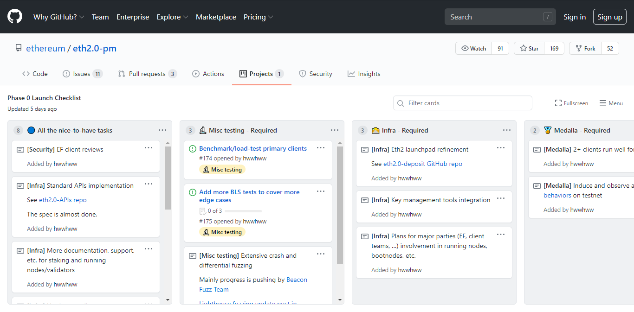Expand the Why GitHub? dropdown
The width and height of the screenshot is (634, 312).
(x=58, y=17)
